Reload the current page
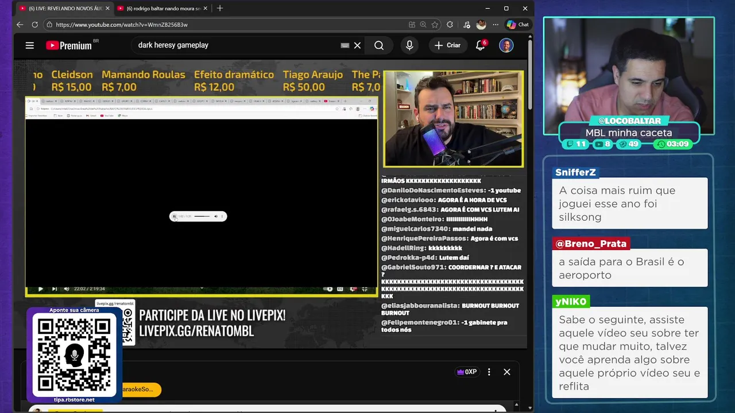 pos(34,25)
